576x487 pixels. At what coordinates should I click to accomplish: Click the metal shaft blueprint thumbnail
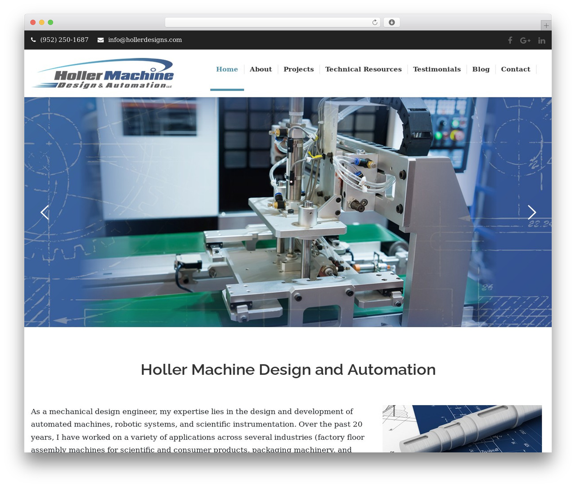[x=462, y=429]
